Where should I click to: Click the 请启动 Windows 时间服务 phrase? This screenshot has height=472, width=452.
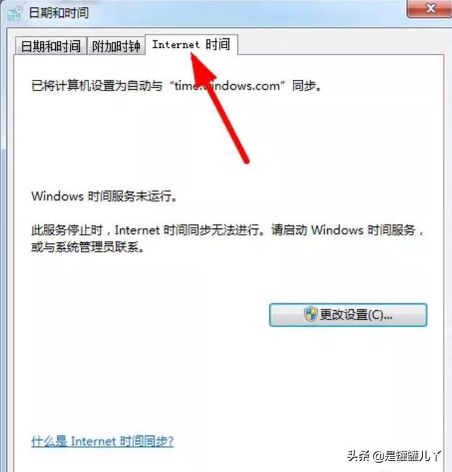[x=343, y=230]
